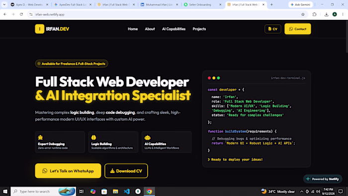Open Task View on taskbar

pyautogui.click(x=82, y=192)
